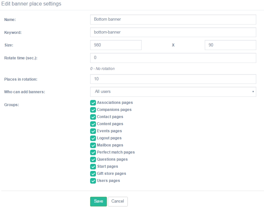Toggle the Mailbox pages checkbox
The height and width of the screenshot is (210, 264).
pos(93,145)
